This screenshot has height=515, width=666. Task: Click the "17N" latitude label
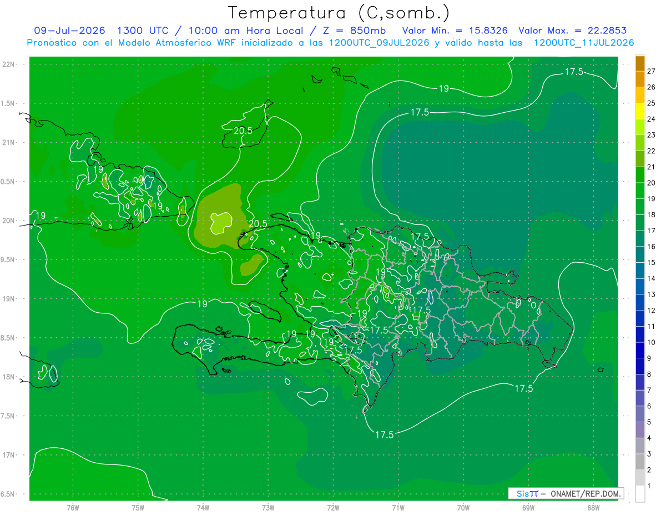pyautogui.click(x=9, y=455)
